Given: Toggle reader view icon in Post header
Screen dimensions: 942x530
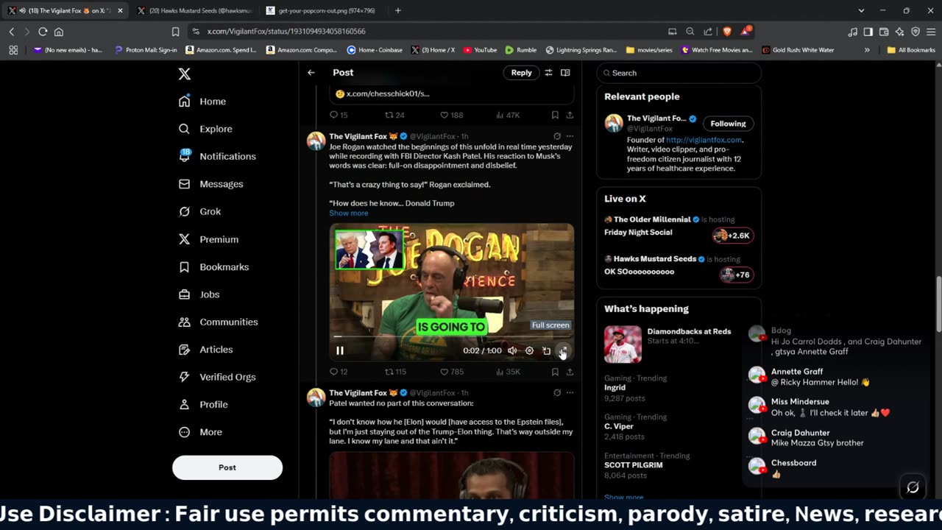Looking at the screenshot, I should click(x=565, y=73).
